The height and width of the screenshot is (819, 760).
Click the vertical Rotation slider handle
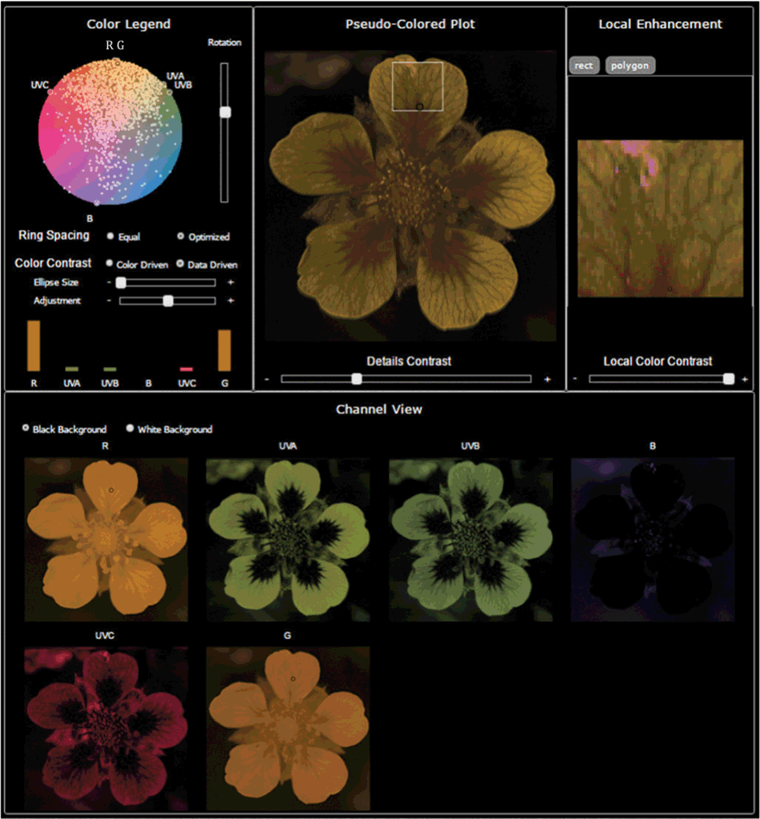pos(226,113)
